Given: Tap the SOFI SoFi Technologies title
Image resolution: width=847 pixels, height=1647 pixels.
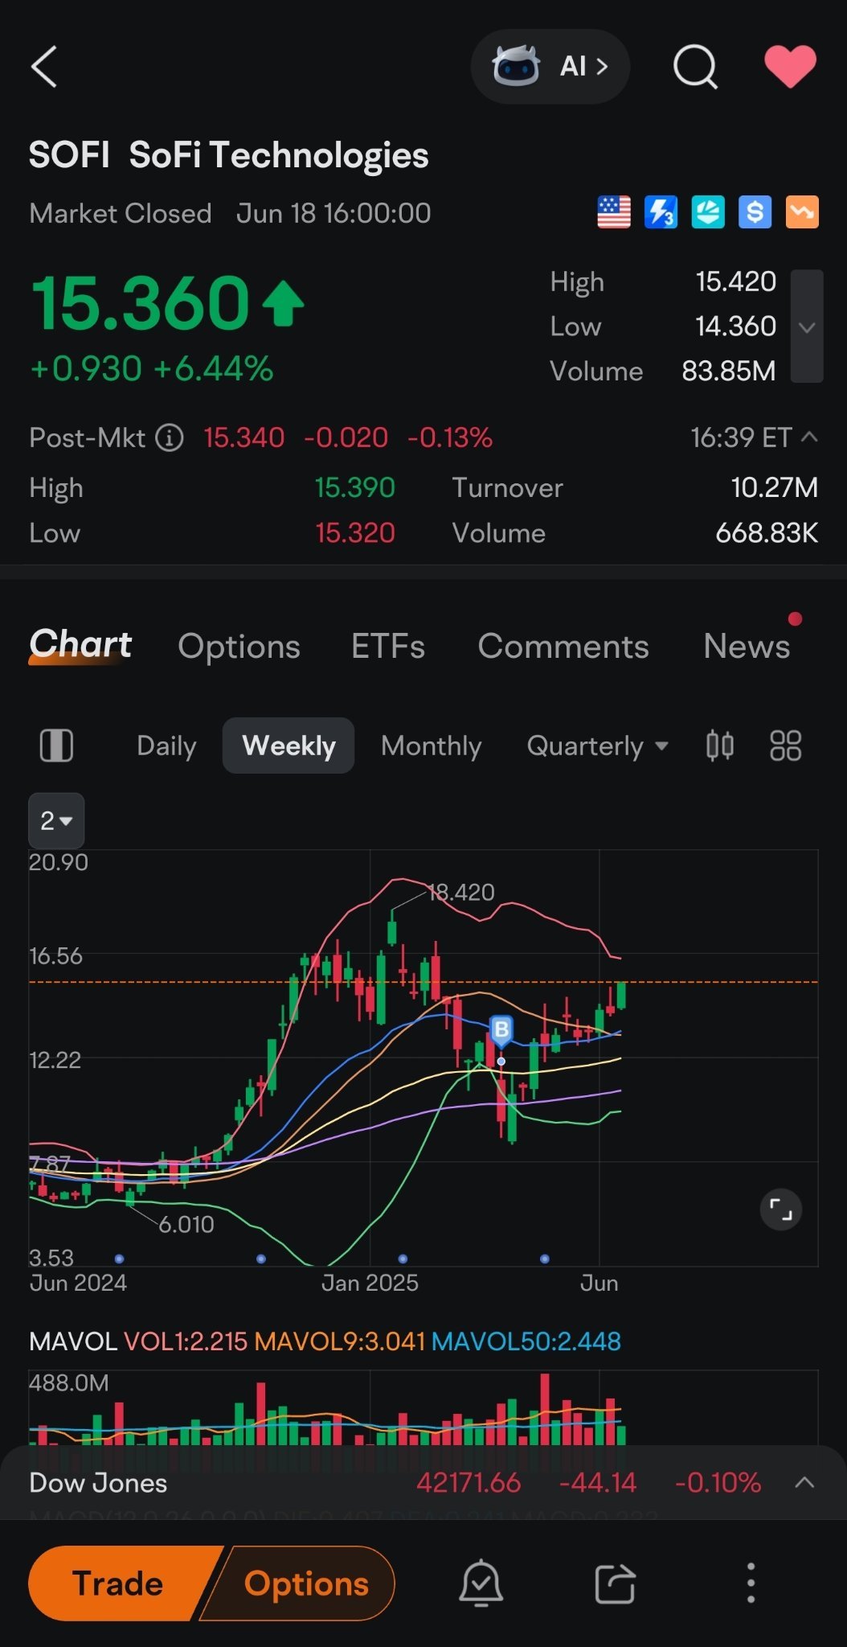Looking at the screenshot, I should 229,155.
